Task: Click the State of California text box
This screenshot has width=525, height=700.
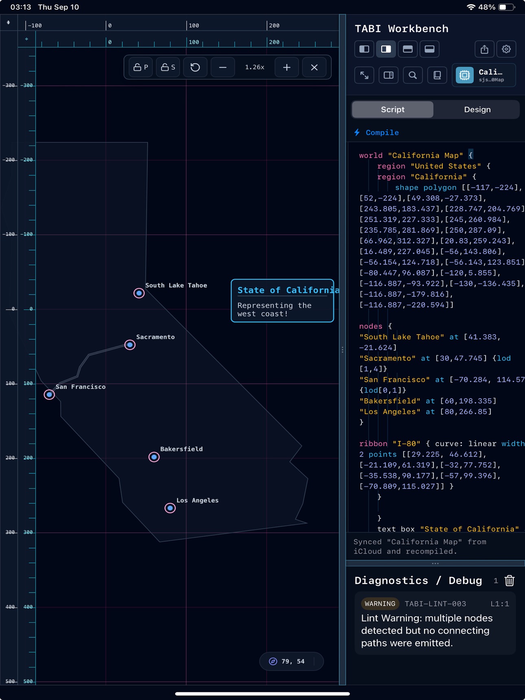Action: (x=282, y=301)
